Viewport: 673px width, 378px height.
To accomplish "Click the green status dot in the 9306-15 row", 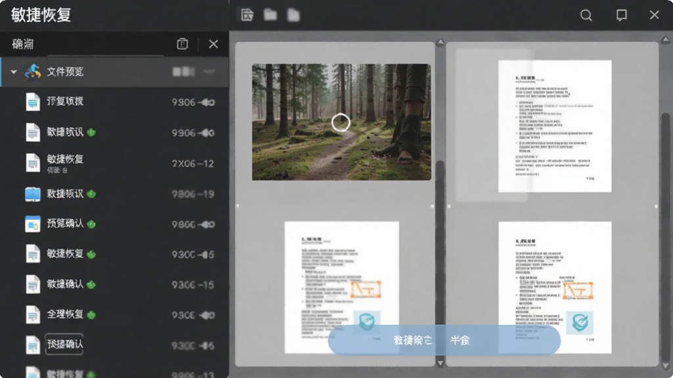I will tap(91, 285).
